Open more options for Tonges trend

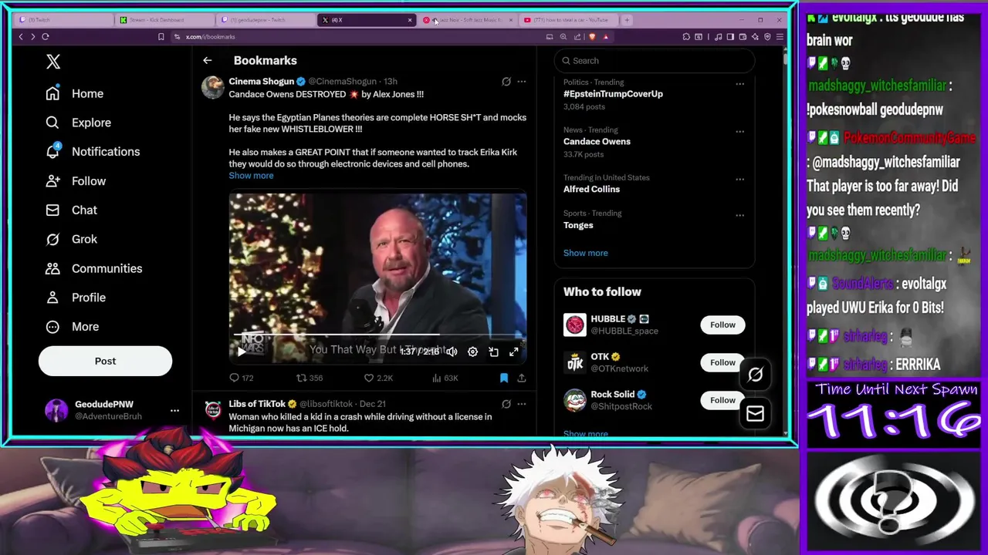[x=739, y=215]
